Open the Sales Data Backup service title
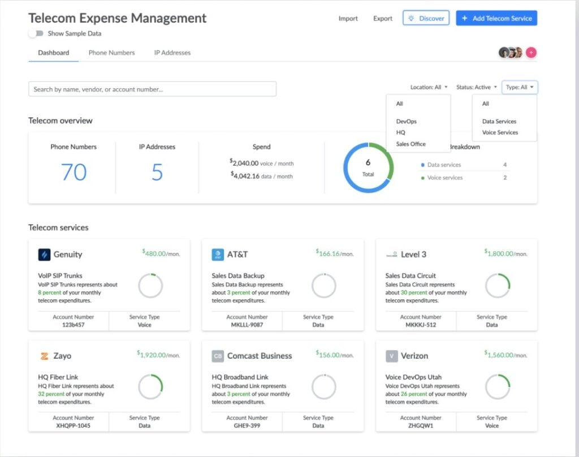 point(238,275)
